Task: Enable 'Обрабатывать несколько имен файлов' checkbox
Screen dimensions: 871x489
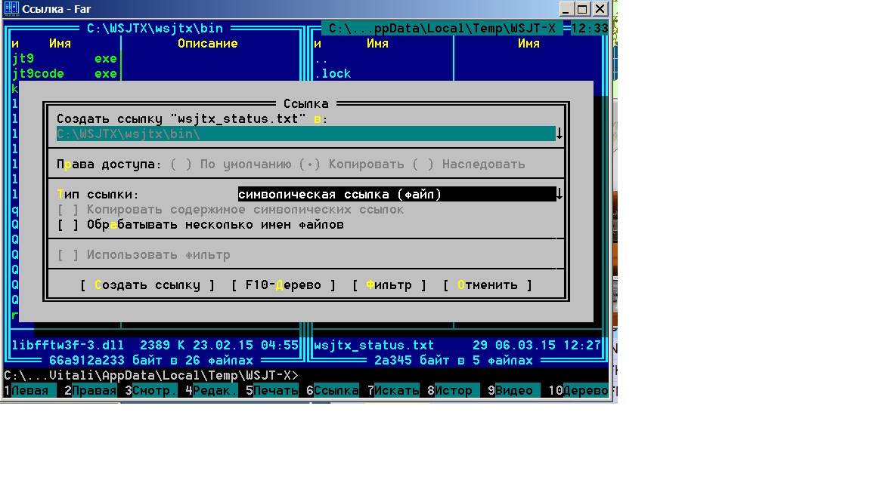Action: [x=68, y=224]
